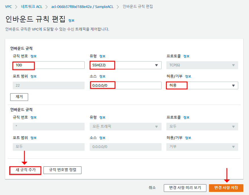Click the port range field showing 22
Screen dimensions: 249x195
pyautogui.click(x=49, y=85)
